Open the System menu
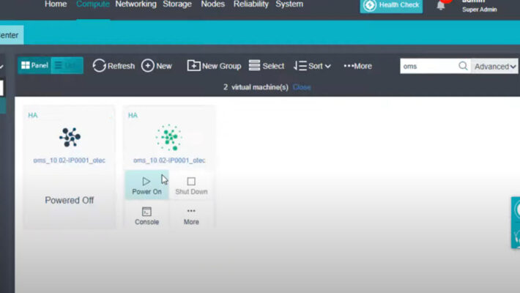520x293 pixels. [289, 4]
